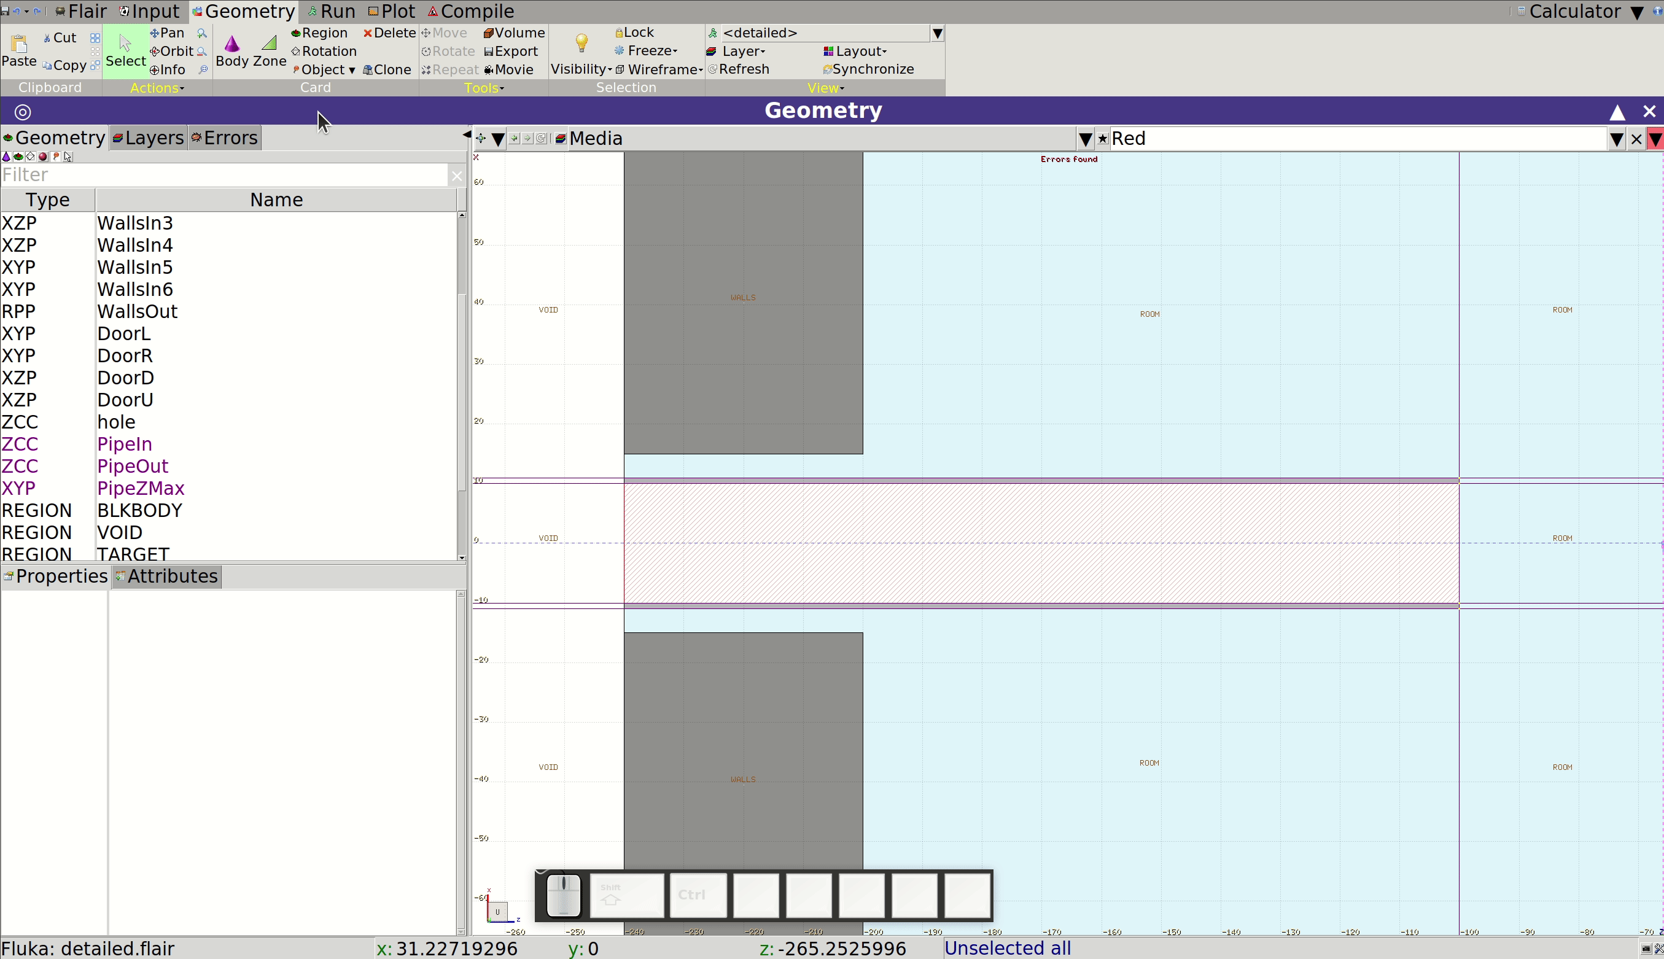Viewport: 1664px width, 959px height.
Task: Open the Errors panel tab
Action: click(x=225, y=138)
